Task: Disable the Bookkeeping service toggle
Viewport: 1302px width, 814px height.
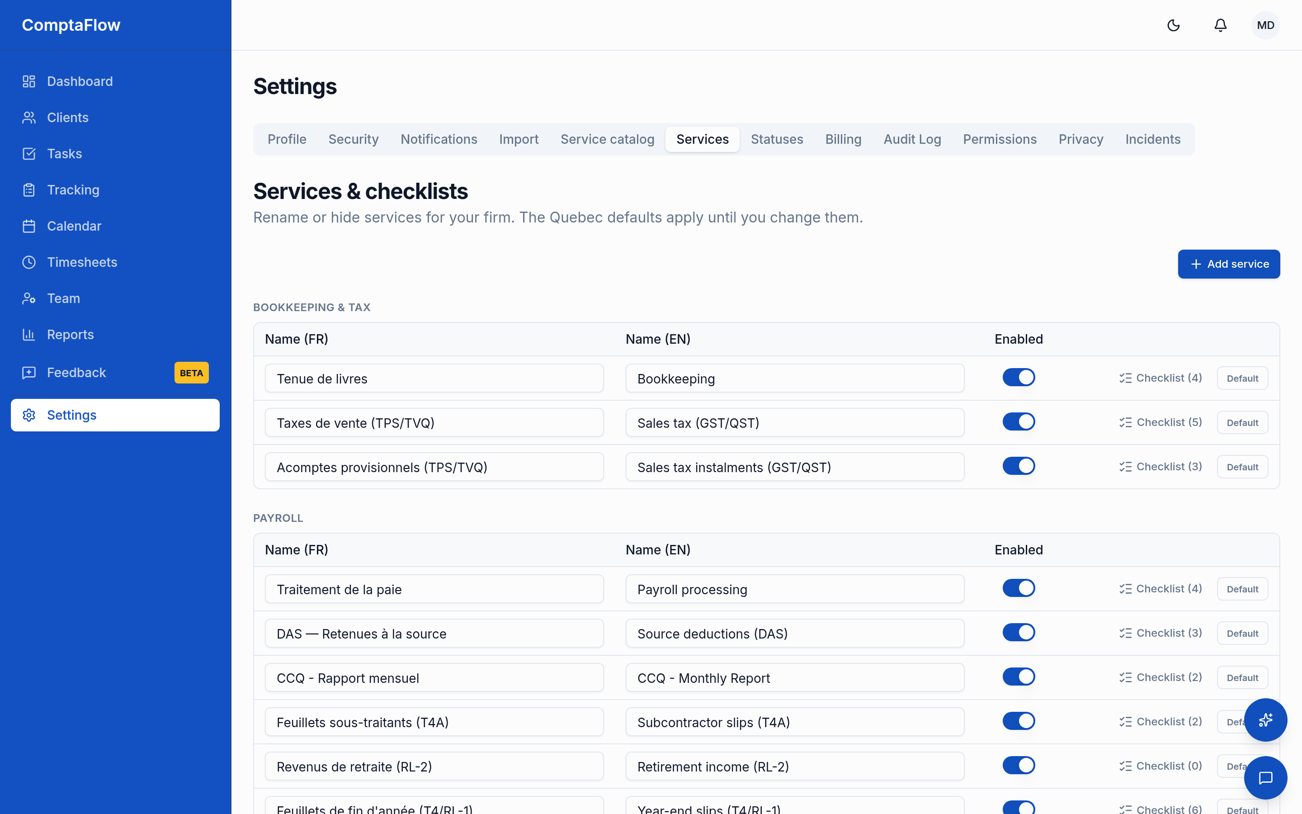Action: 1019,378
